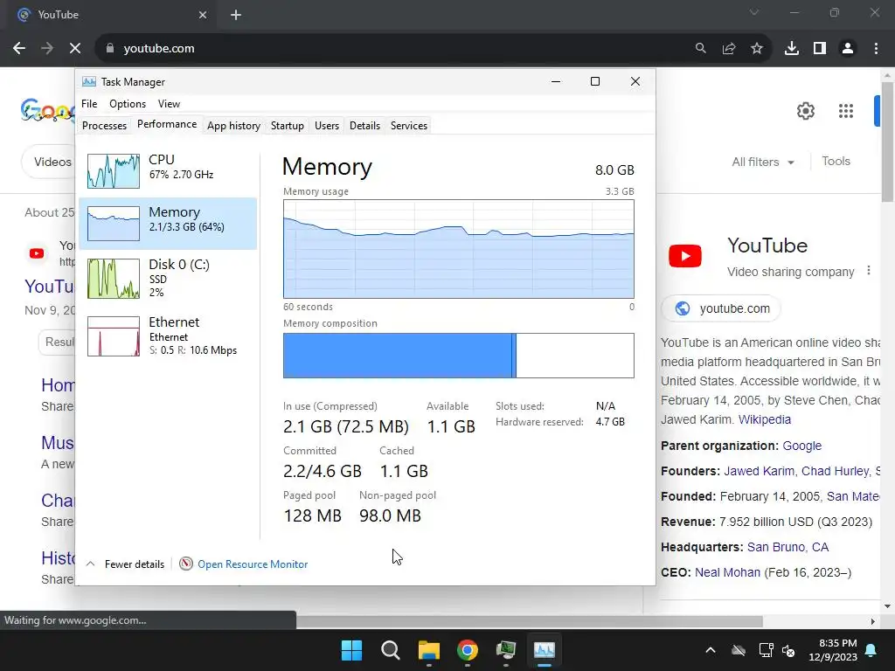Screen dimensions: 895x671
Task: Open Windows Start button
Action: coord(351,650)
